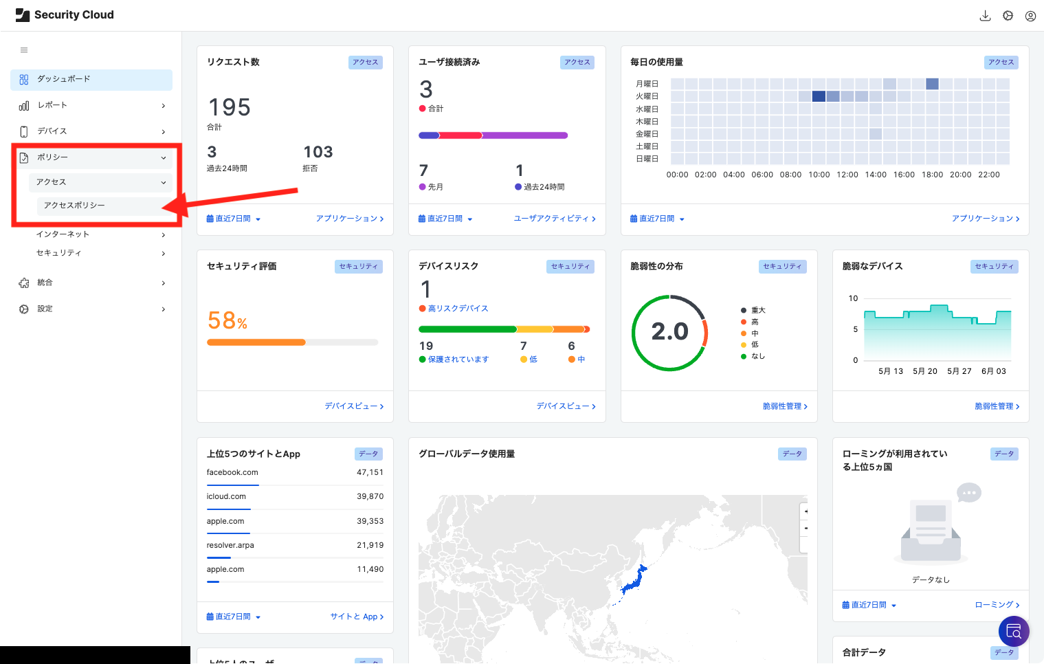The image size is (1044, 664).
Task: Expand the セキュリティ submenu
Action: [101, 254]
